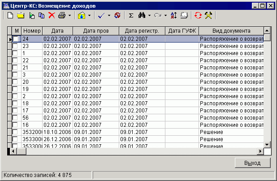The height and width of the screenshot is (181, 277).
Task: Click the Sigma sum icon
Action: pos(131,15)
